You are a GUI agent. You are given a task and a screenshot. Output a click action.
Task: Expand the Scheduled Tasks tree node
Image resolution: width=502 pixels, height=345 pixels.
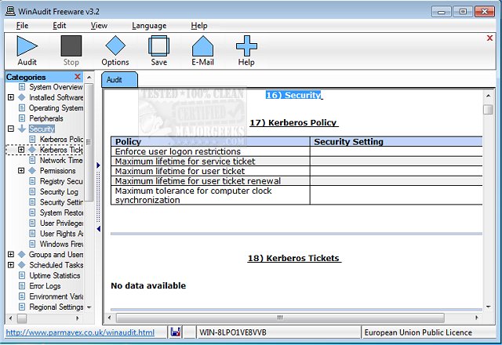tap(11, 265)
